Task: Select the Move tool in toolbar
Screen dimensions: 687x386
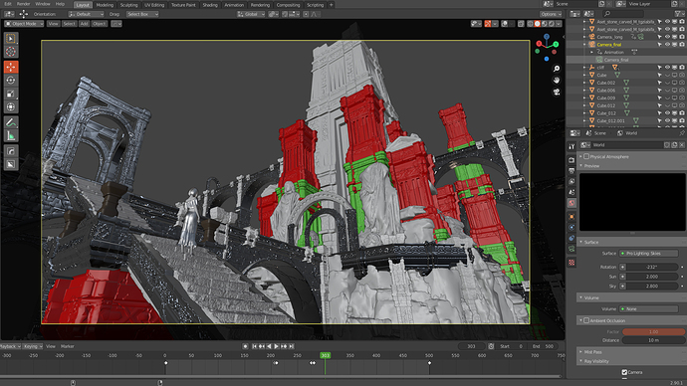Action: click(x=11, y=67)
